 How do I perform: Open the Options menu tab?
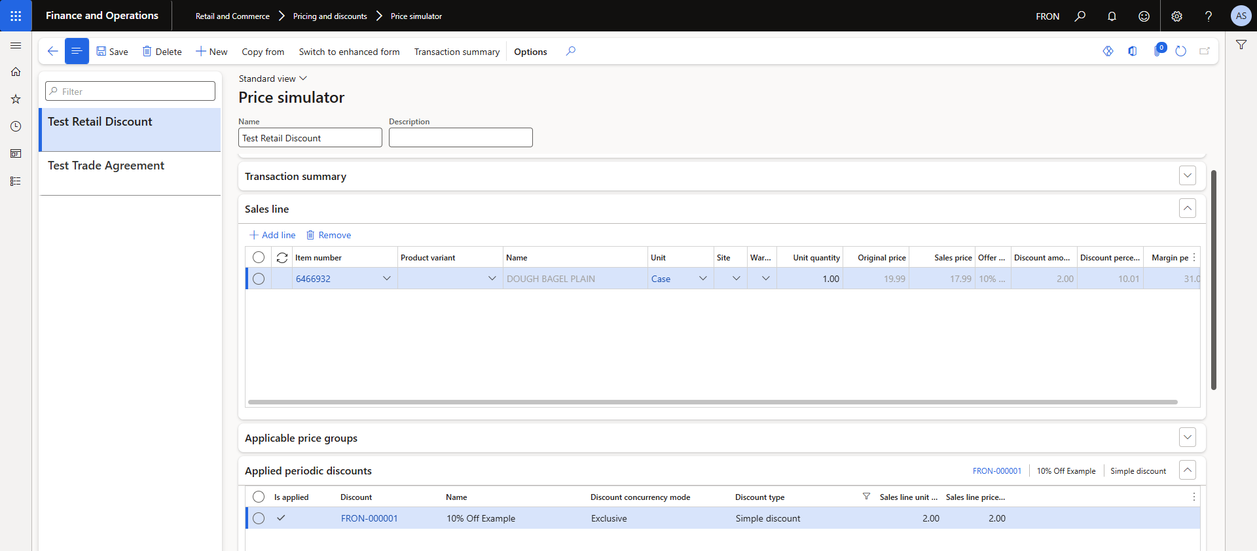(530, 52)
